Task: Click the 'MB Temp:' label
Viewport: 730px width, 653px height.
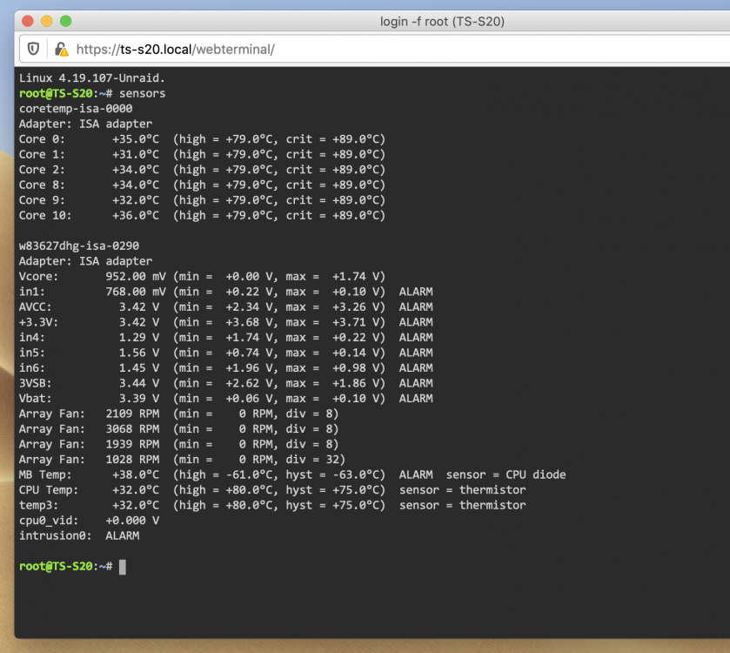Action: 45,475
